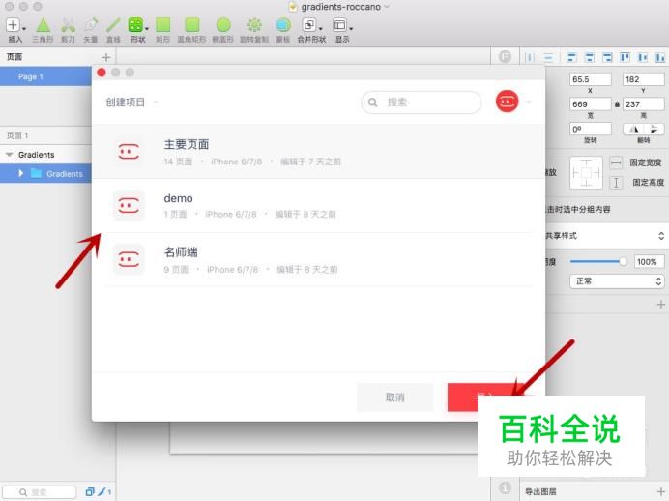Select the 名师端 project
Viewport: 669px width, 501px height.
318,259
